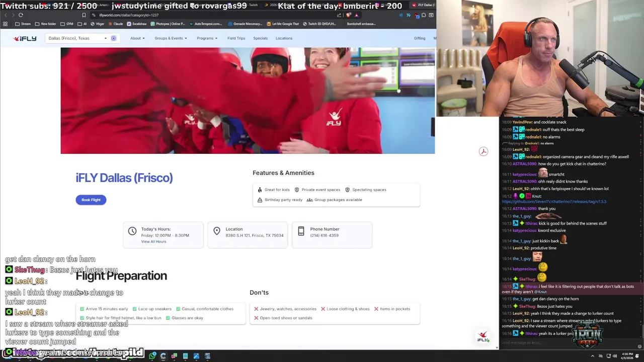The width and height of the screenshot is (644, 362).
Task: Click the Group packages available people icon
Action: pos(309,200)
